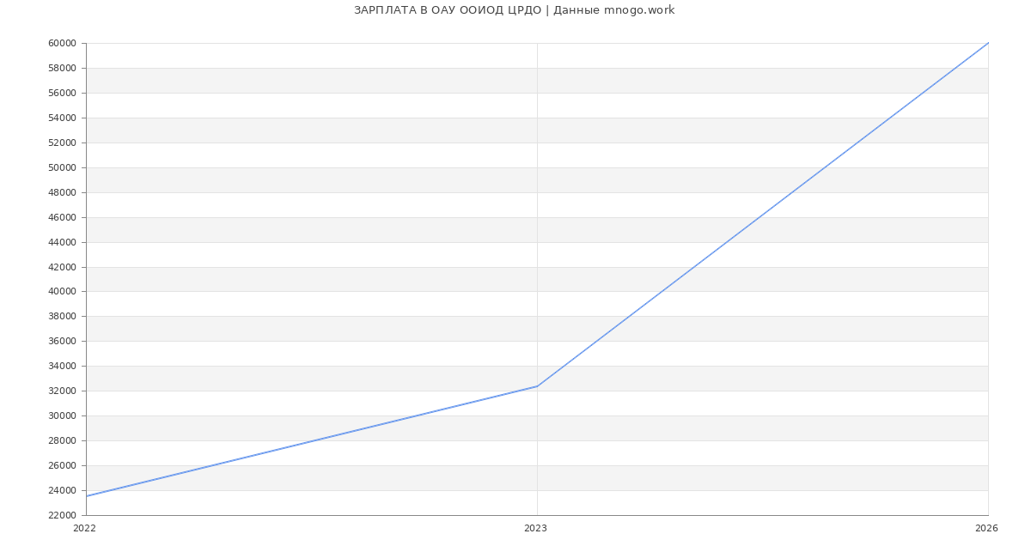Click the 44000 y-axis label
The width and height of the screenshot is (1031, 558).
63,242
